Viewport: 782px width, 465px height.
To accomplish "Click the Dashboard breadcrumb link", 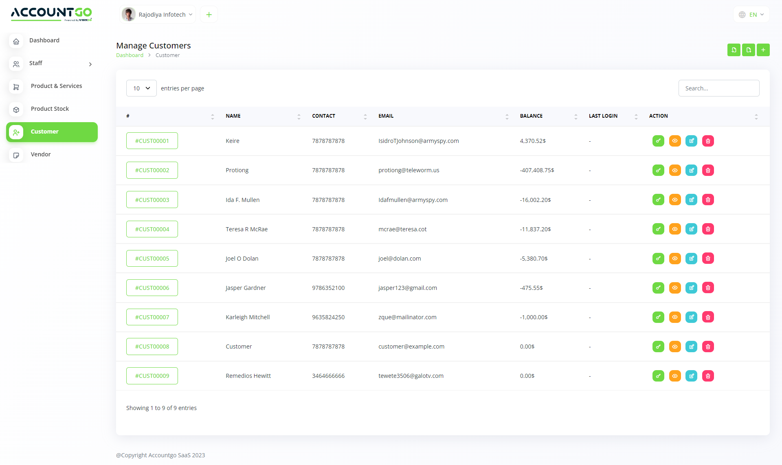I will pyautogui.click(x=130, y=55).
